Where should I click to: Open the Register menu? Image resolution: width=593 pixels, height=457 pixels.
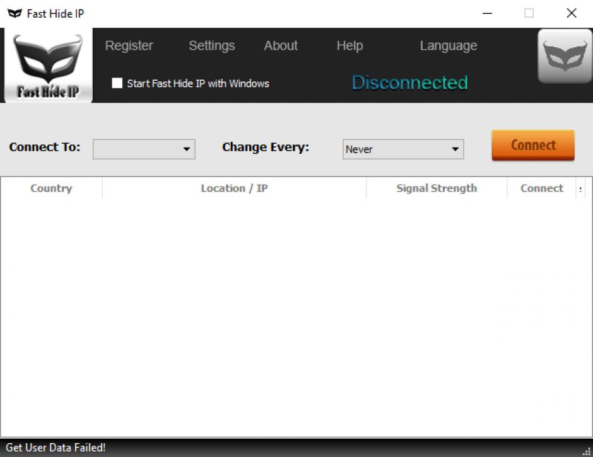coord(129,46)
